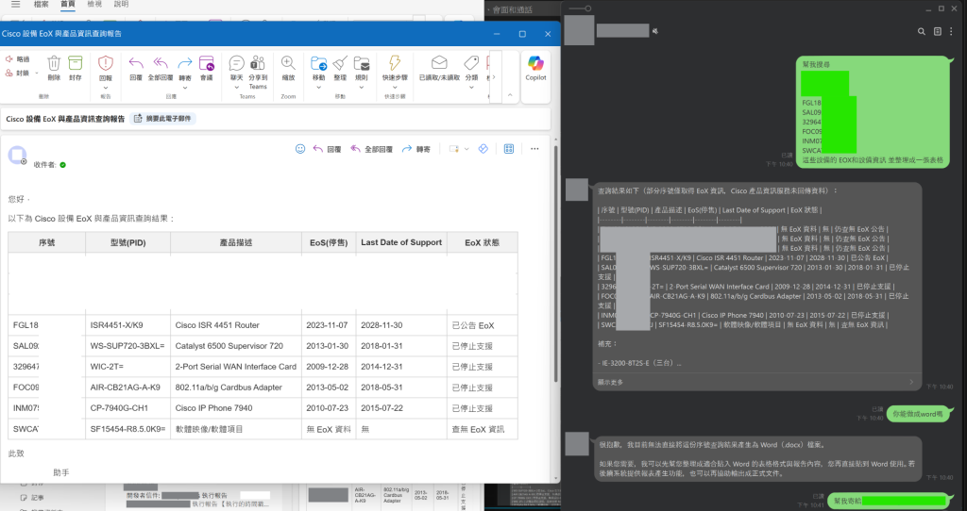Expand the Block (封鎖) dropdown arrow
The height and width of the screenshot is (511, 967).
click(x=37, y=74)
